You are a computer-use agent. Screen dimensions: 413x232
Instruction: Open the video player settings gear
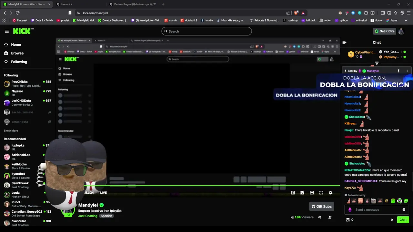pos(331,193)
